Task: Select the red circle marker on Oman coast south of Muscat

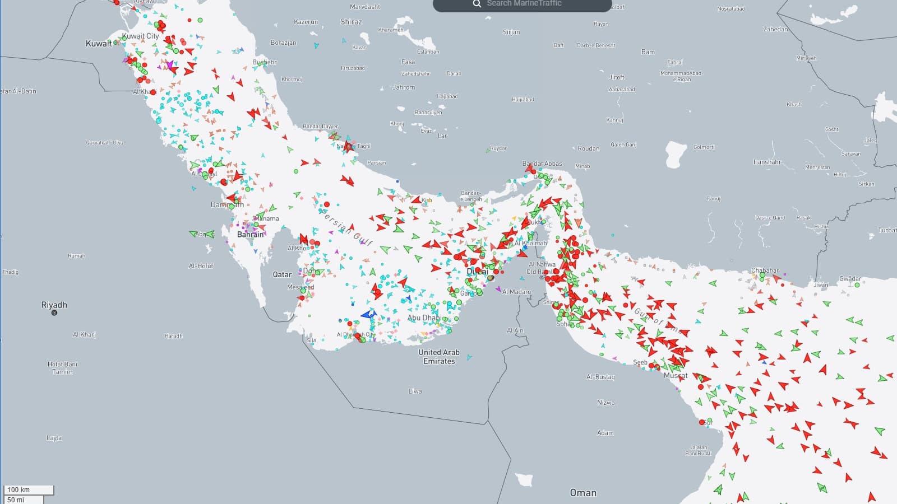Action: tap(702, 422)
